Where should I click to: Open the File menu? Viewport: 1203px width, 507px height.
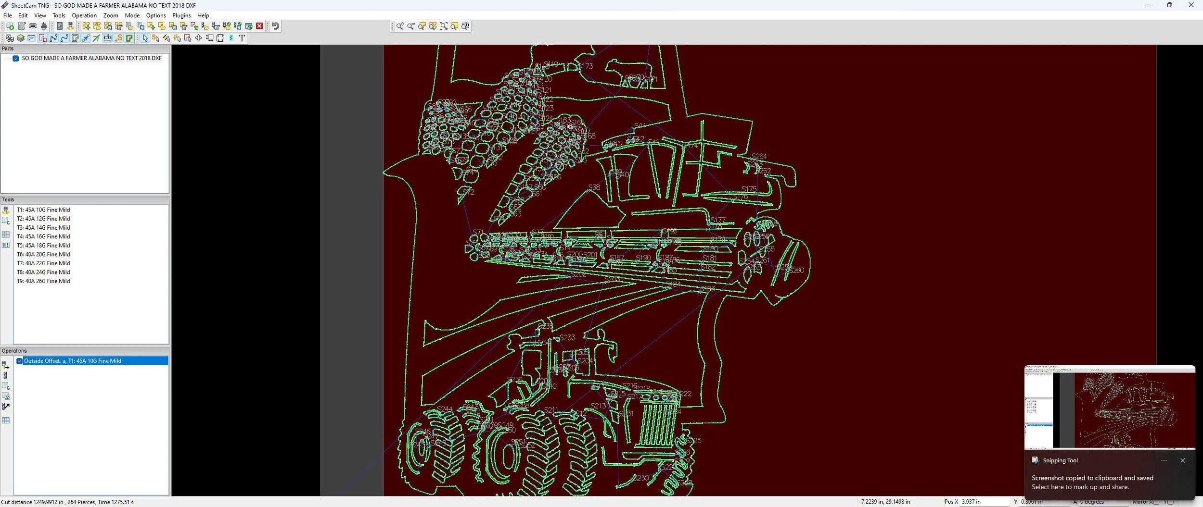(7, 15)
